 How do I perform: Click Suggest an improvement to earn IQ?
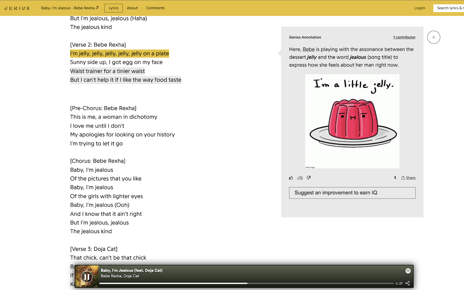[x=352, y=193]
